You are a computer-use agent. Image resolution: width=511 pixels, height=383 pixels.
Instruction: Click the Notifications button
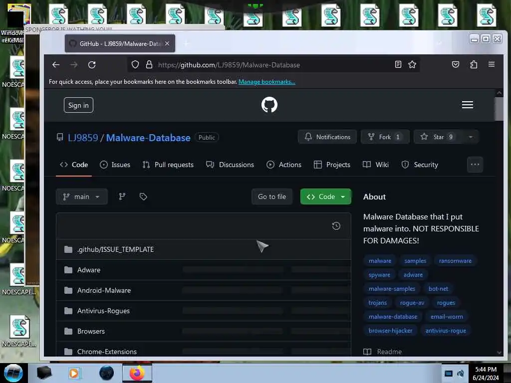327,137
